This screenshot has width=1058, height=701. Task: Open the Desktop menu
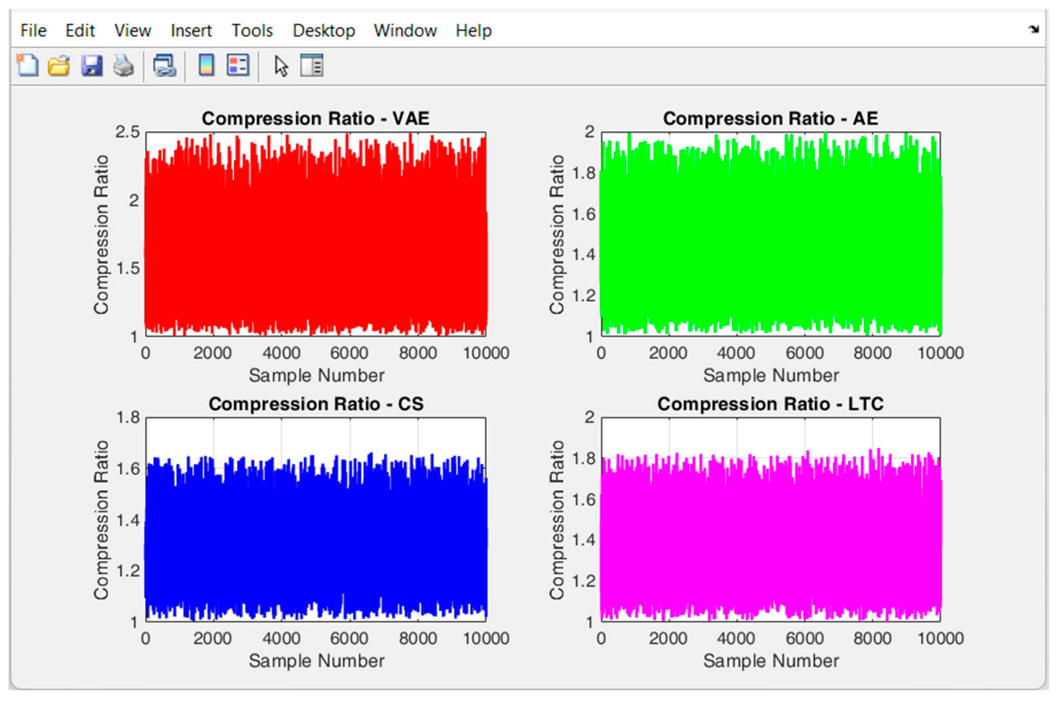click(x=324, y=30)
